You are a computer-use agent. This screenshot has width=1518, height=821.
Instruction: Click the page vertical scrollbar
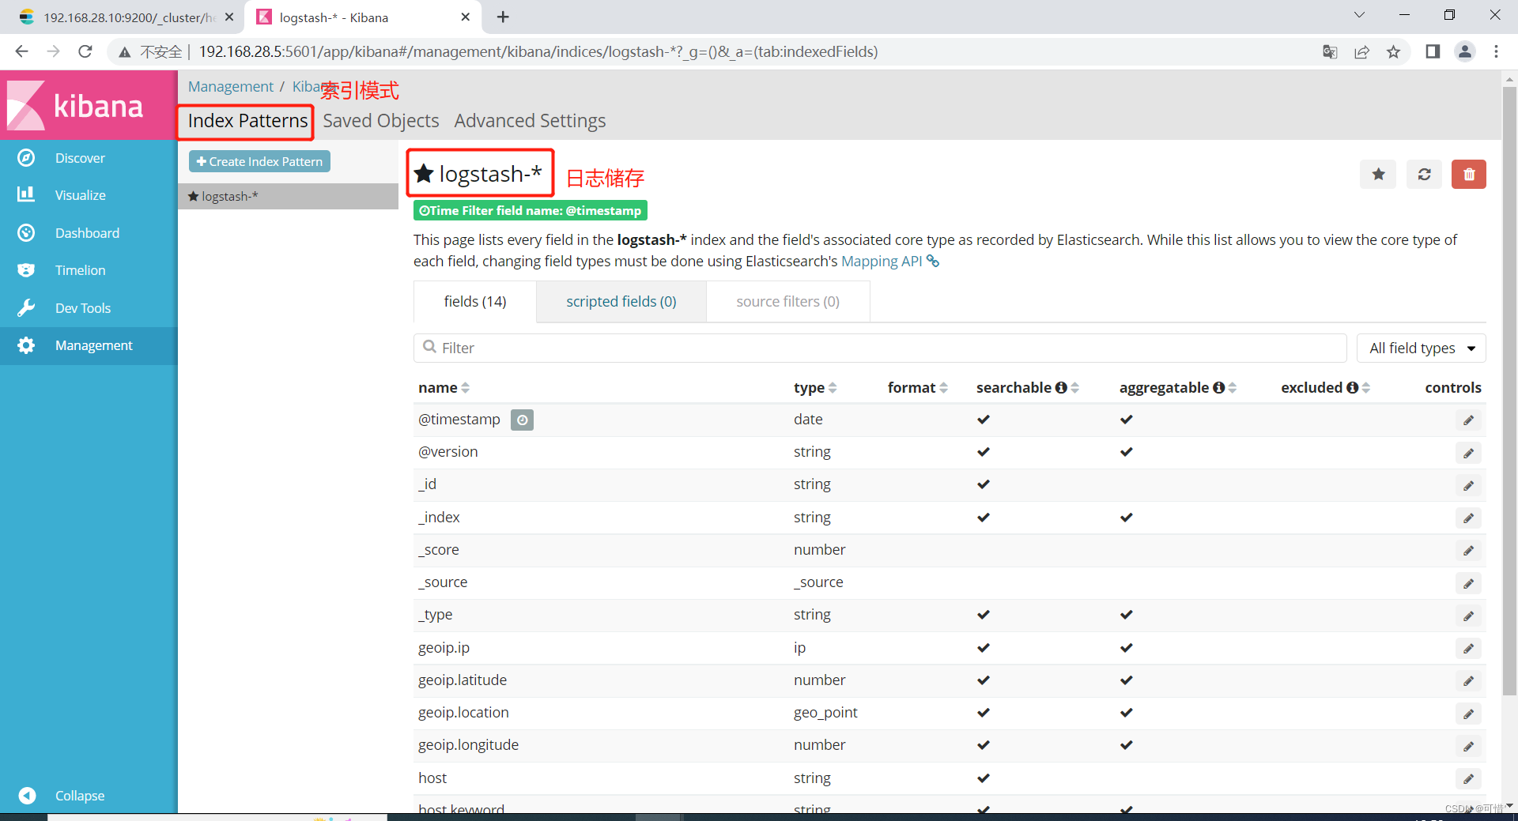click(1509, 390)
